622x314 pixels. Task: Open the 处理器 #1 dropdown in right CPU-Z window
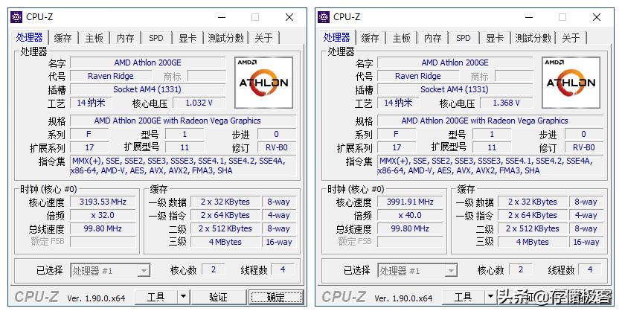pyautogui.click(x=417, y=271)
